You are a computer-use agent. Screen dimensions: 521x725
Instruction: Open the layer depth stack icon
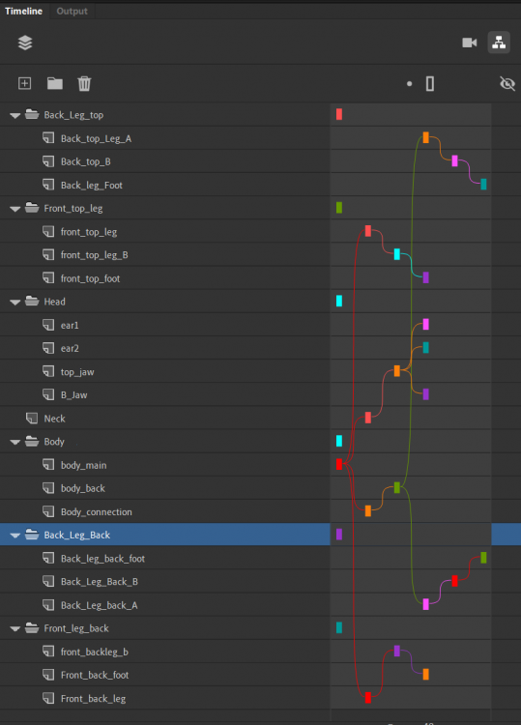[25, 43]
